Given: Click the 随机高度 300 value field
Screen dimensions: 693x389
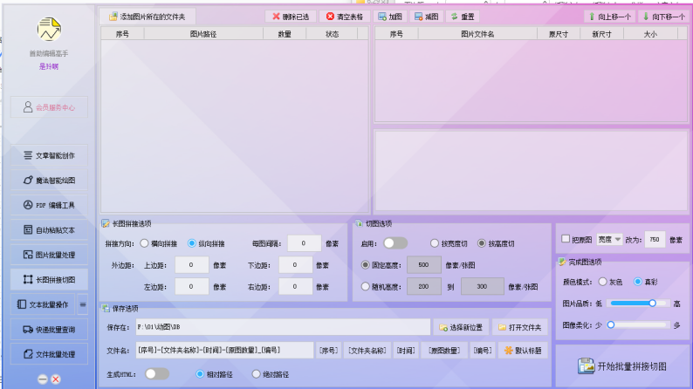Looking at the screenshot, I should coord(482,287).
